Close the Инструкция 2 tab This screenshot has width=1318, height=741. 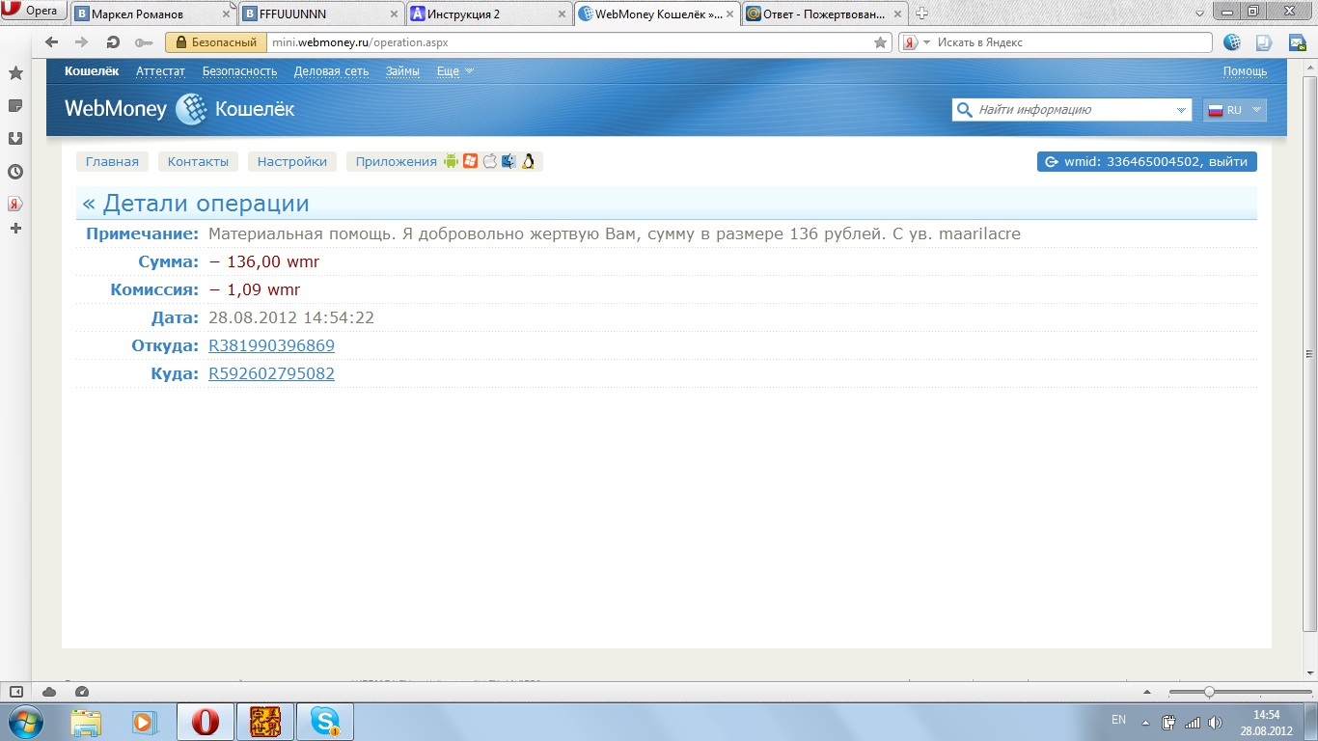tap(560, 14)
